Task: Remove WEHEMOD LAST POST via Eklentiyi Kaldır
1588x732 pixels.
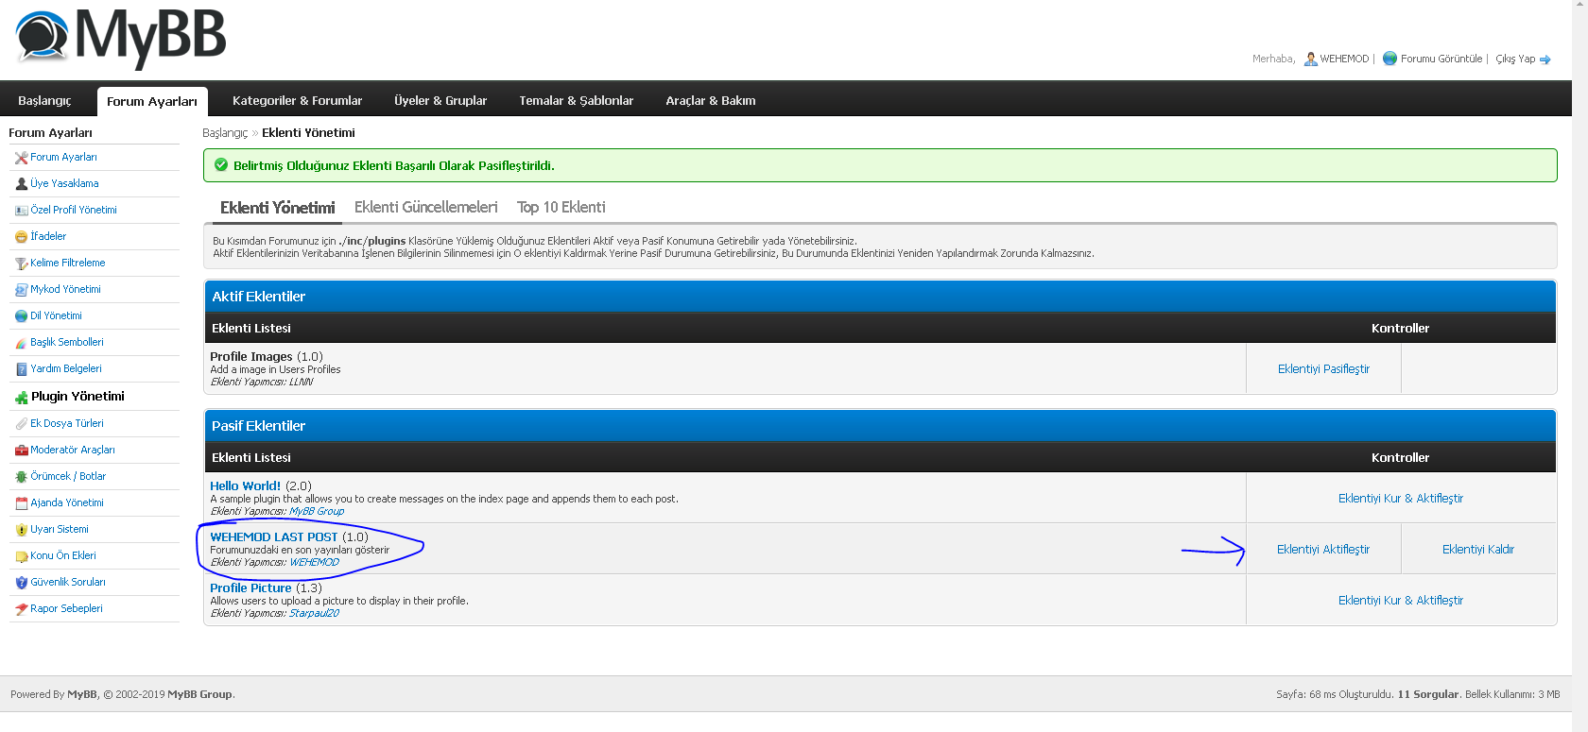Action: [x=1478, y=550]
